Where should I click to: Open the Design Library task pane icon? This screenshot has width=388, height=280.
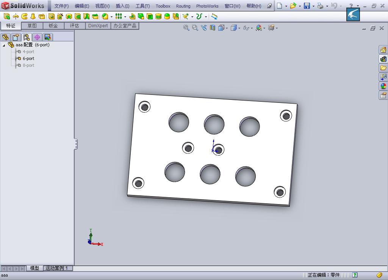coord(383,59)
